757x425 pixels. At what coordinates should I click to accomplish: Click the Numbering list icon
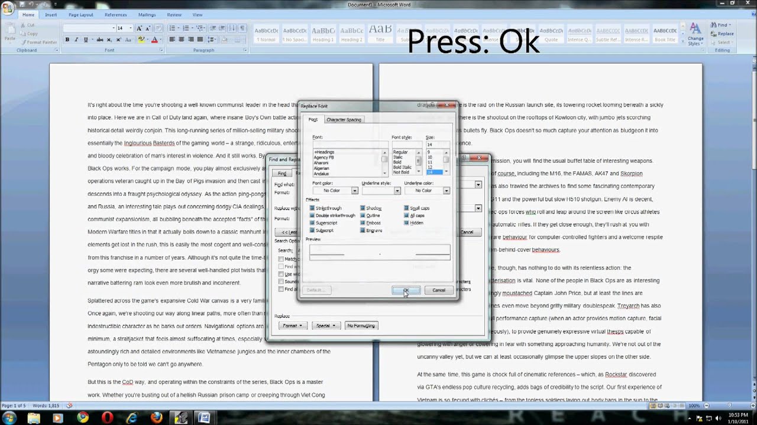[187, 28]
